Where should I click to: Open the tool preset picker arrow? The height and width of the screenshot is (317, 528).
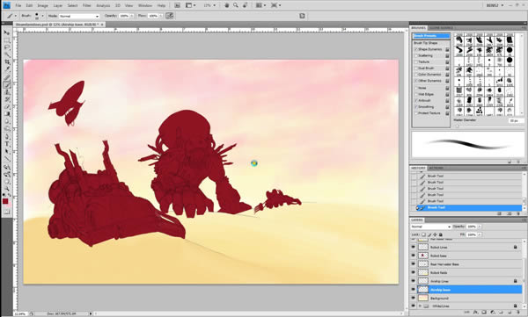[16, 16]
